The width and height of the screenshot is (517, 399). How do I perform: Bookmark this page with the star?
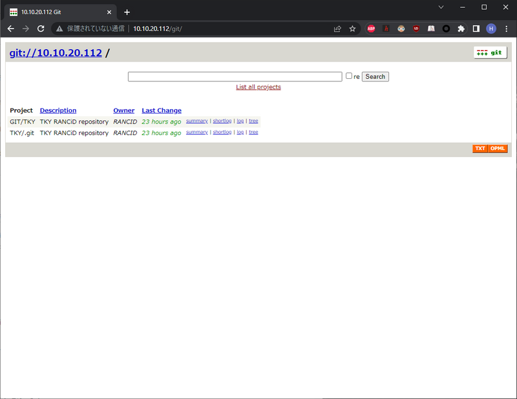352,28
